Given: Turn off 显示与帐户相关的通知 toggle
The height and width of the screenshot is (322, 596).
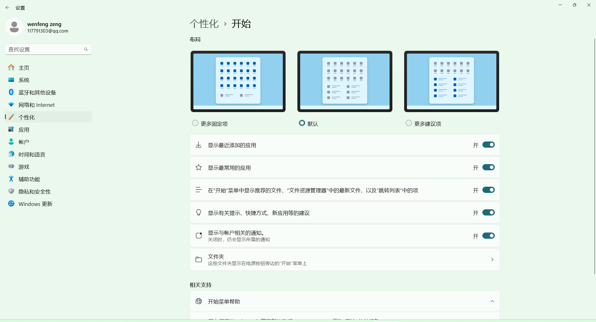Looking at the screenshot, I should pos(488,236).
